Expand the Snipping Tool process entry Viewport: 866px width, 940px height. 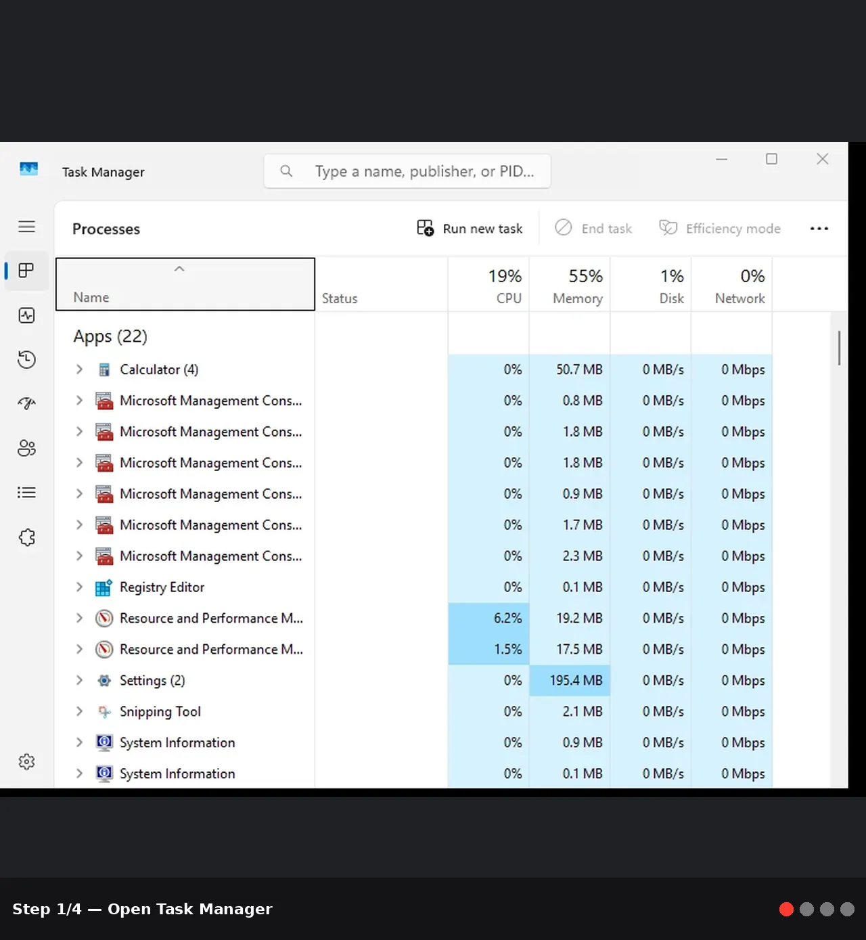tap(79, 711)
